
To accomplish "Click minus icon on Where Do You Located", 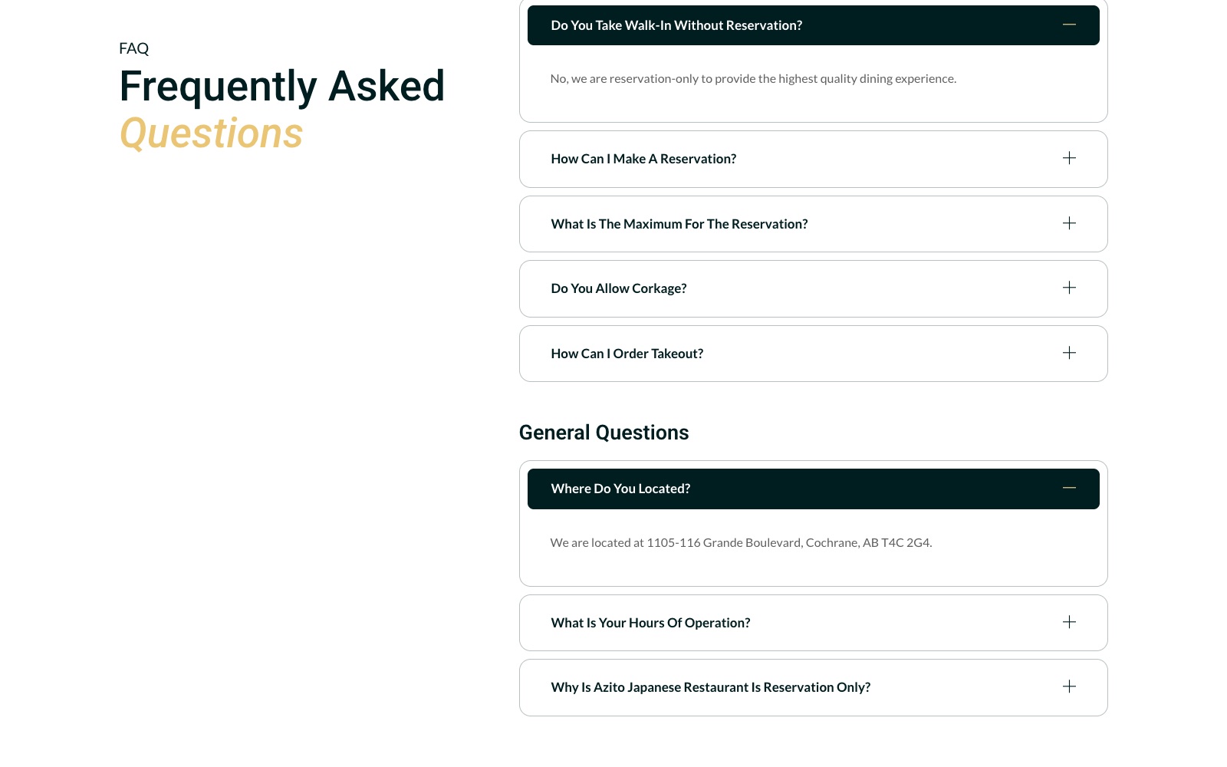I will [x=1069, y=488].
